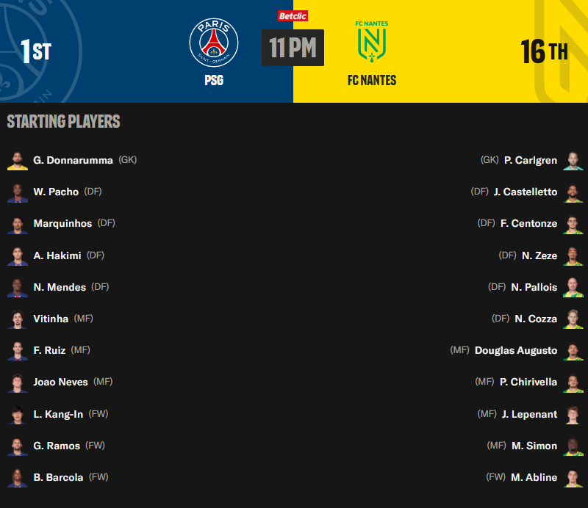Click the FC Nantes club crest

pos(371,41)
